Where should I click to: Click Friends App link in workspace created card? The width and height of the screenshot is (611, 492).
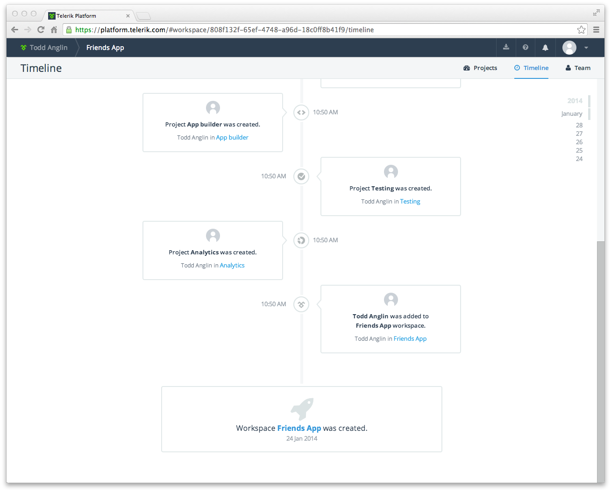coord(299,429)
